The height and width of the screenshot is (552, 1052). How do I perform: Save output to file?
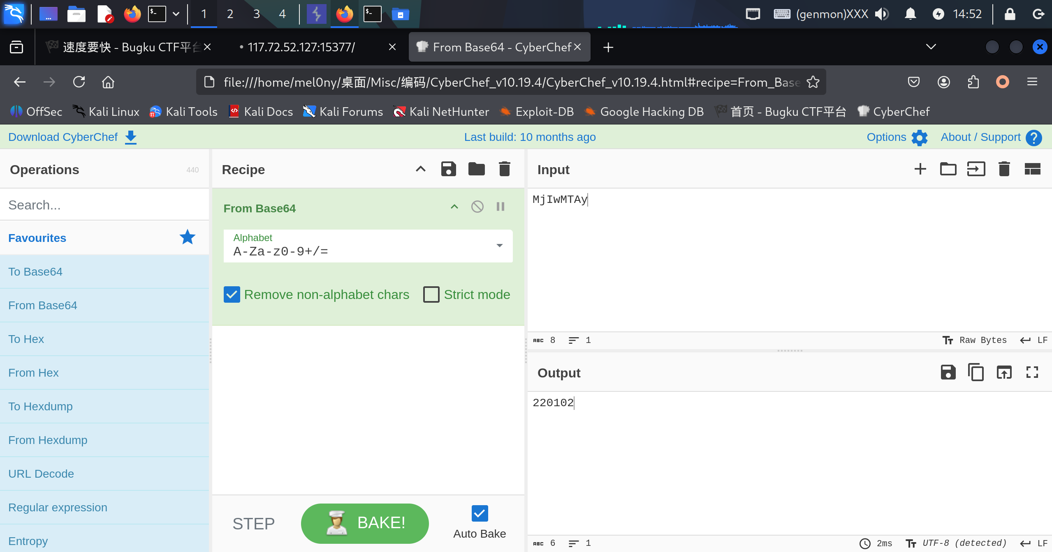tap(948, 373)
